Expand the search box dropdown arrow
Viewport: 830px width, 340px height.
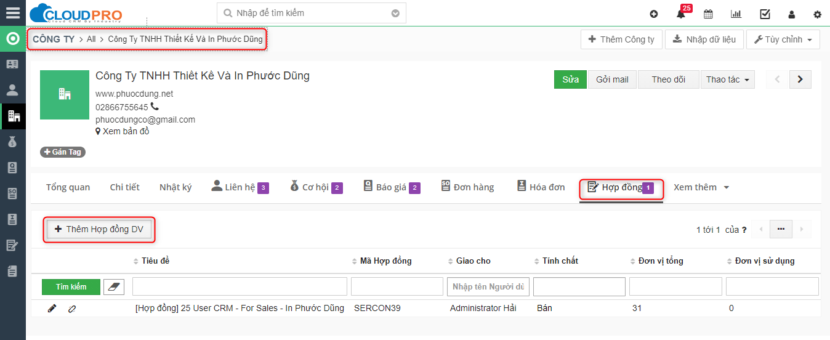tap(395, 13)
